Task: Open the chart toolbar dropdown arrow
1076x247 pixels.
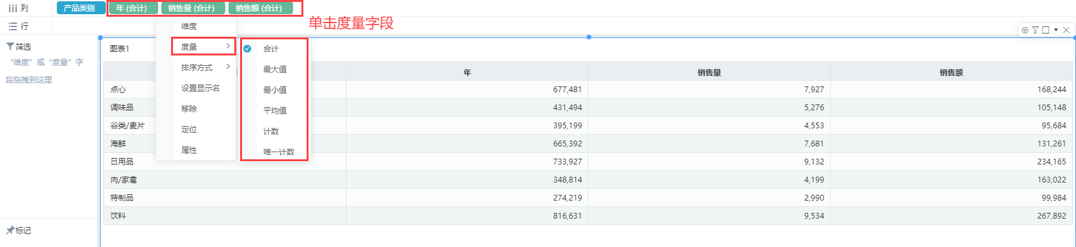Action: 1056,30
